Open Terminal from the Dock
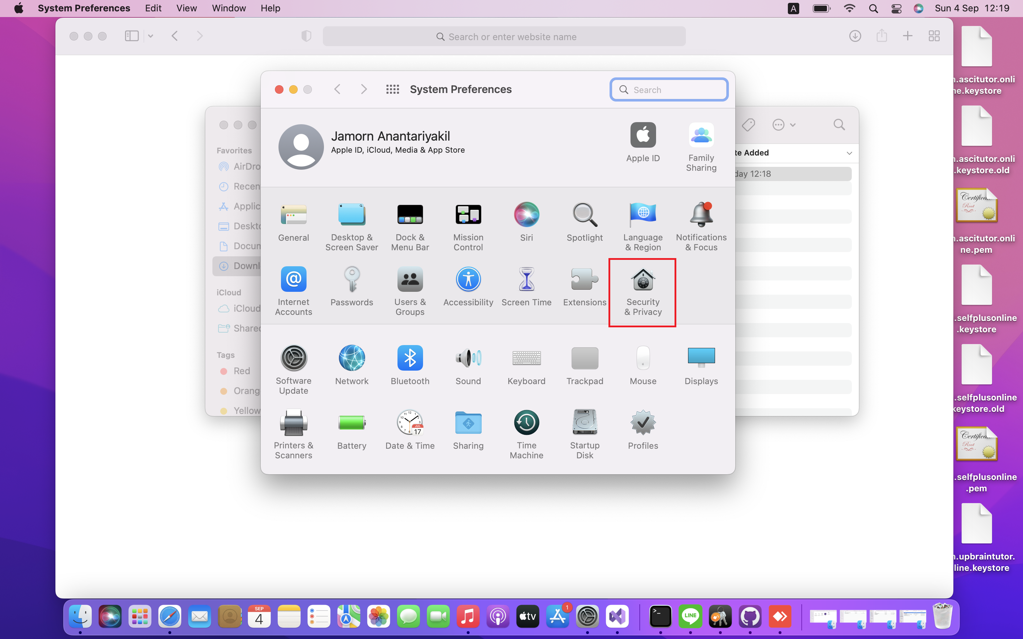 coord(660,616)
